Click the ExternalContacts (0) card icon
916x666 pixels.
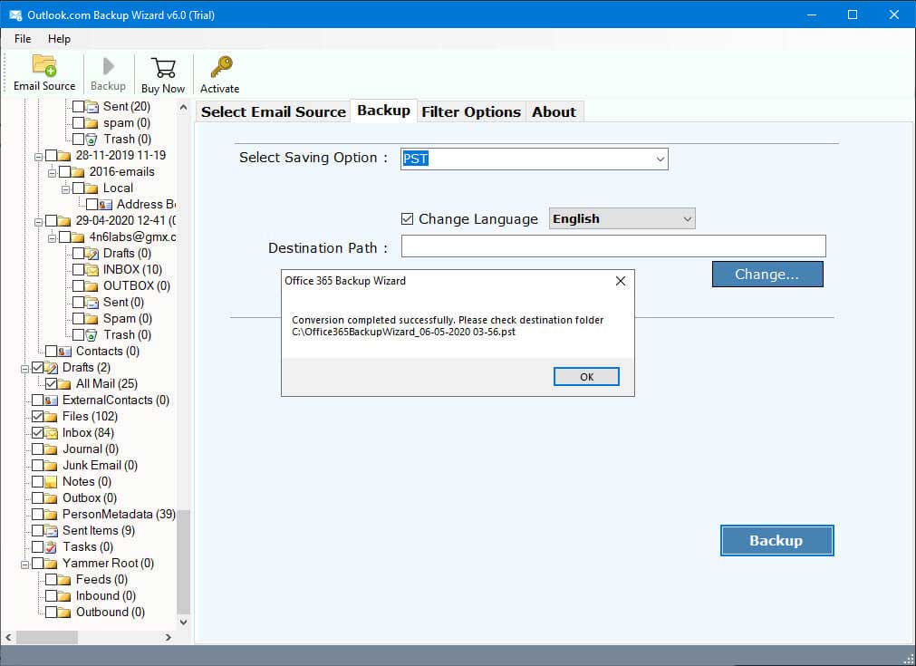tap(51, 401)
